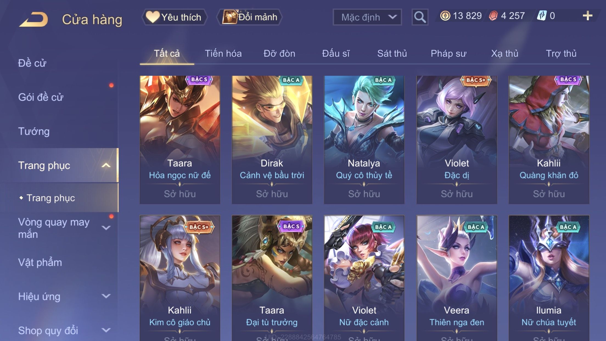Click the blue voucher currency icon
Image resolution: width=606 pixels, height=341 pixels.
coord(542,16)
